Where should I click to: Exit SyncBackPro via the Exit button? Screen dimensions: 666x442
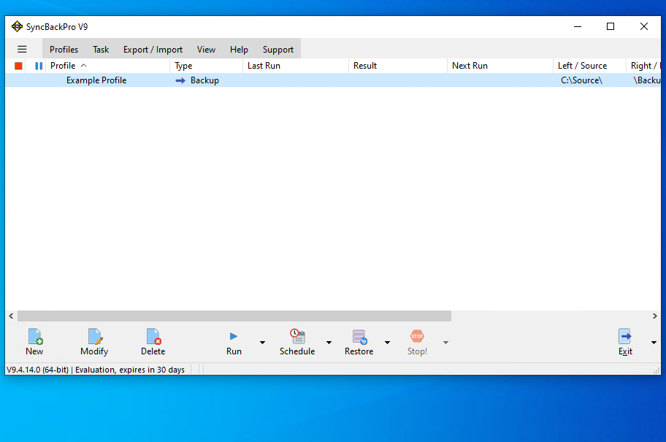pyautogui.click(x=625, y=342)
